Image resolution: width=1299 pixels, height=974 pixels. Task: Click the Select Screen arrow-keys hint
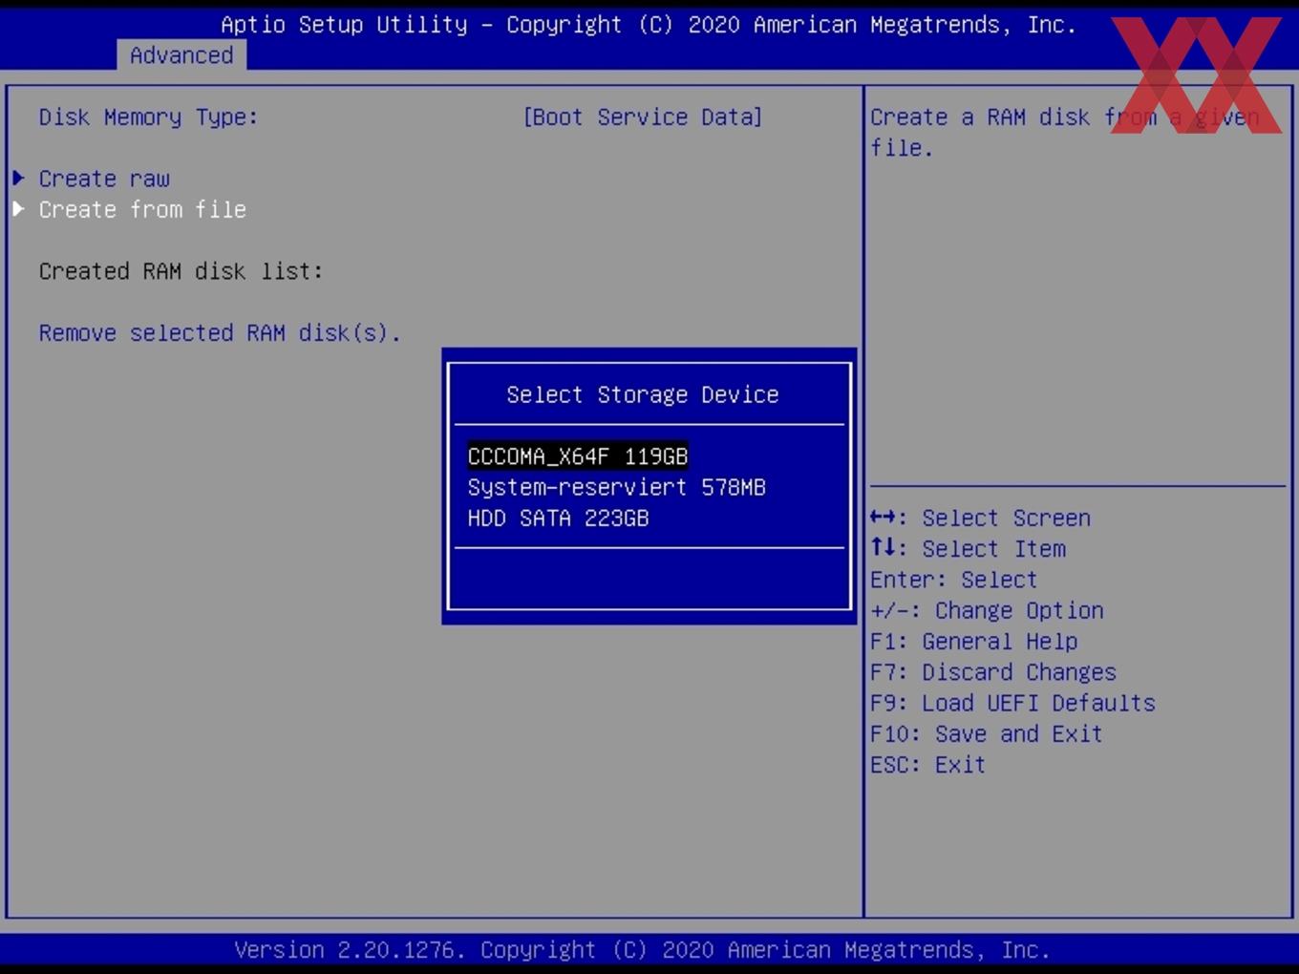[x=980, y=518]
